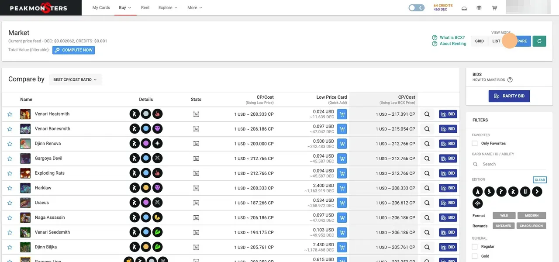Open the Exploding Rats card thumbnail
Image resolution: width=559 pixels, height=262 pixels.
(25, 173)
